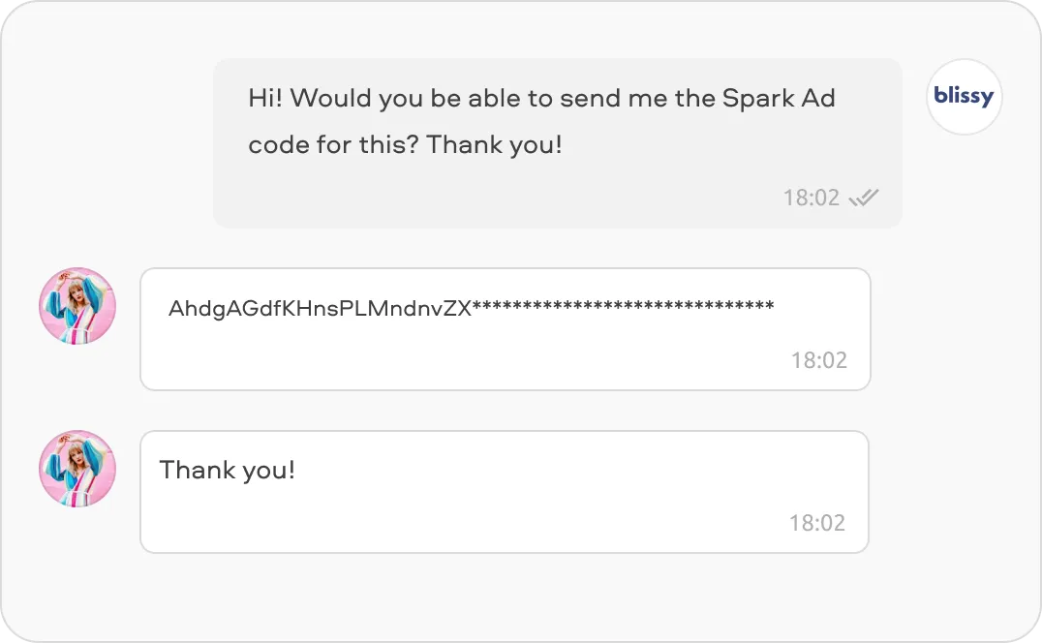Click the read-receipt ticks beside 18:02
Viewport: 1042px width, 643px height.
click(x=863, y=197)
